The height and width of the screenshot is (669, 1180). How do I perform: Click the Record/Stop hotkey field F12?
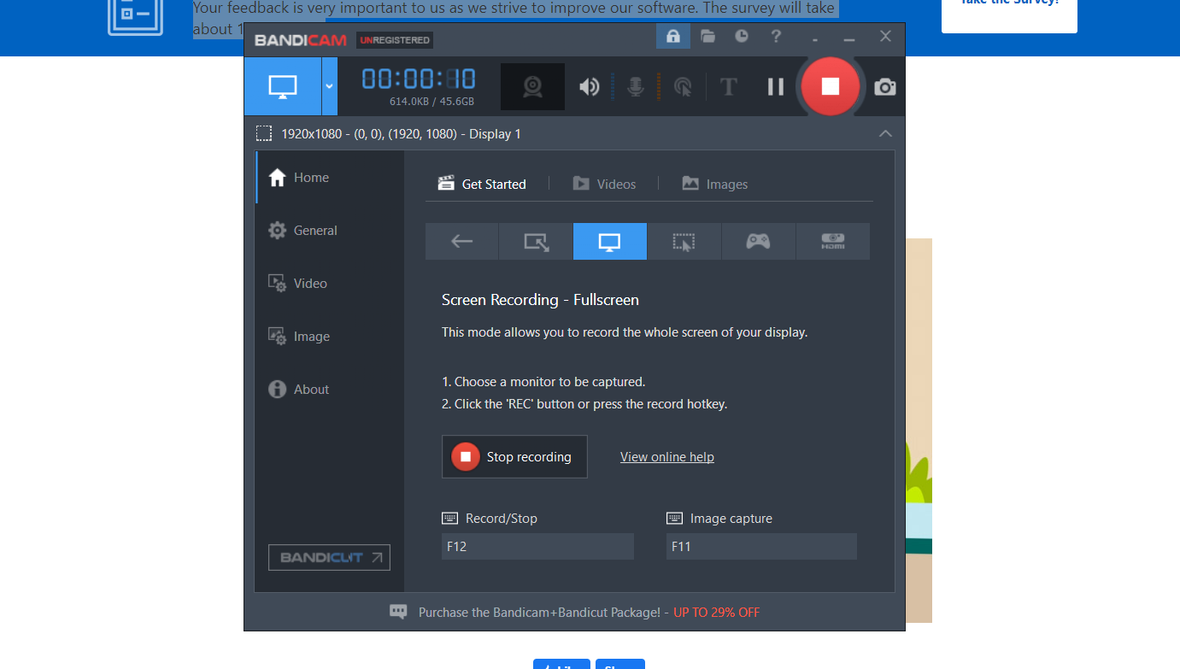pos(537,547)
